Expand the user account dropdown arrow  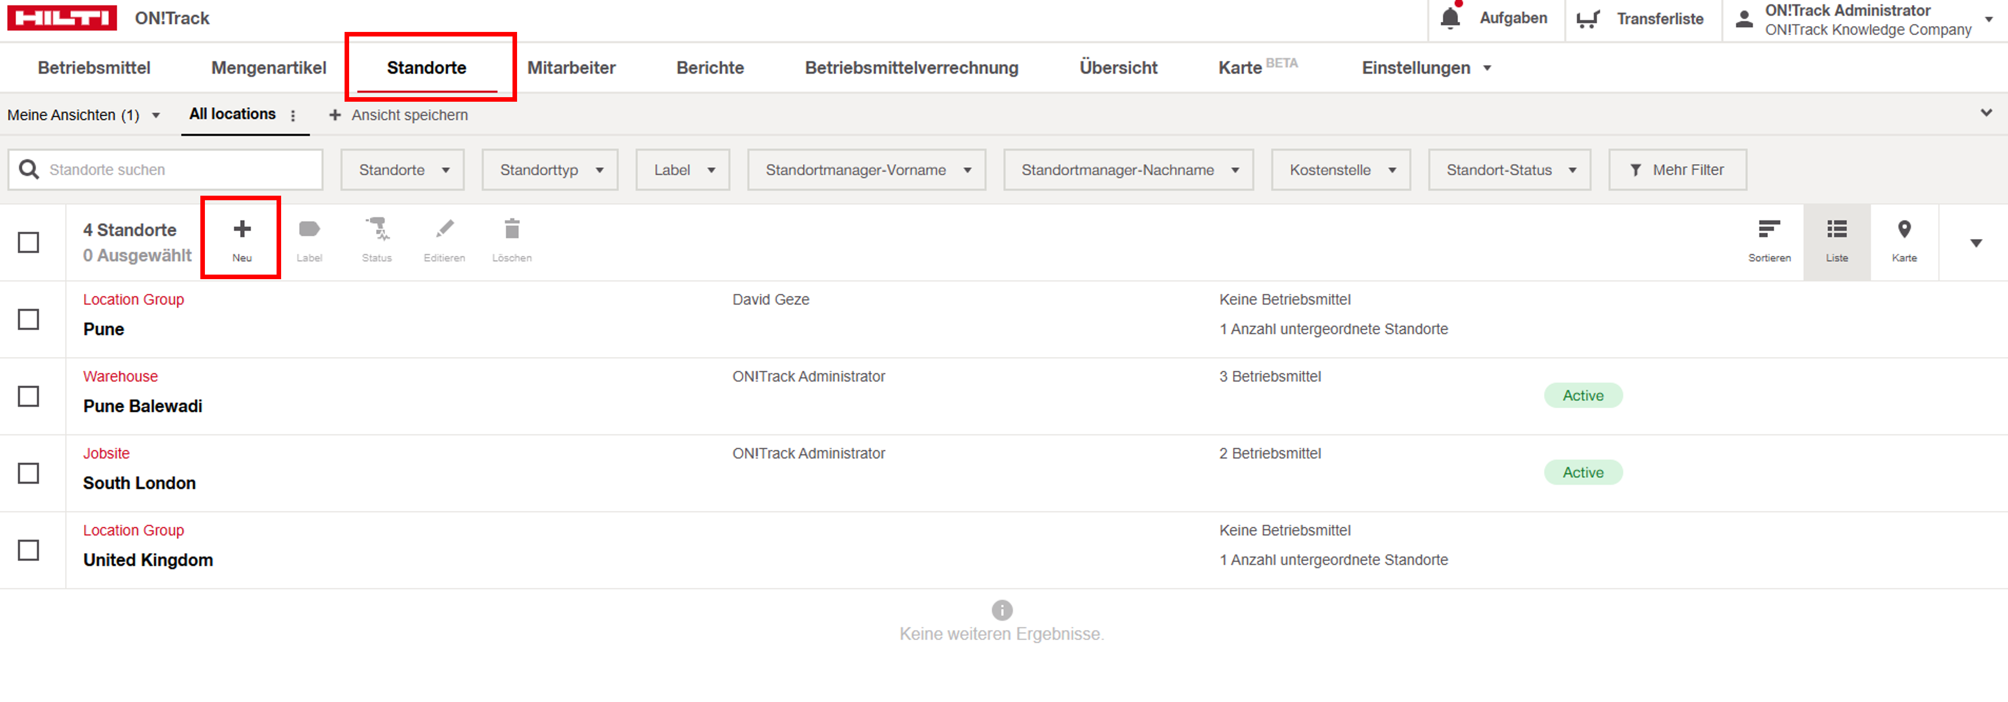pyautogui.click(x=1988, y=20)
